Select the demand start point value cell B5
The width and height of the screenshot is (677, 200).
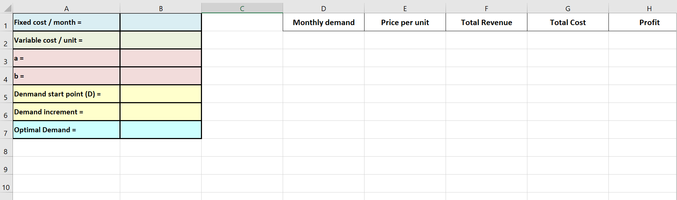(161, 94)
